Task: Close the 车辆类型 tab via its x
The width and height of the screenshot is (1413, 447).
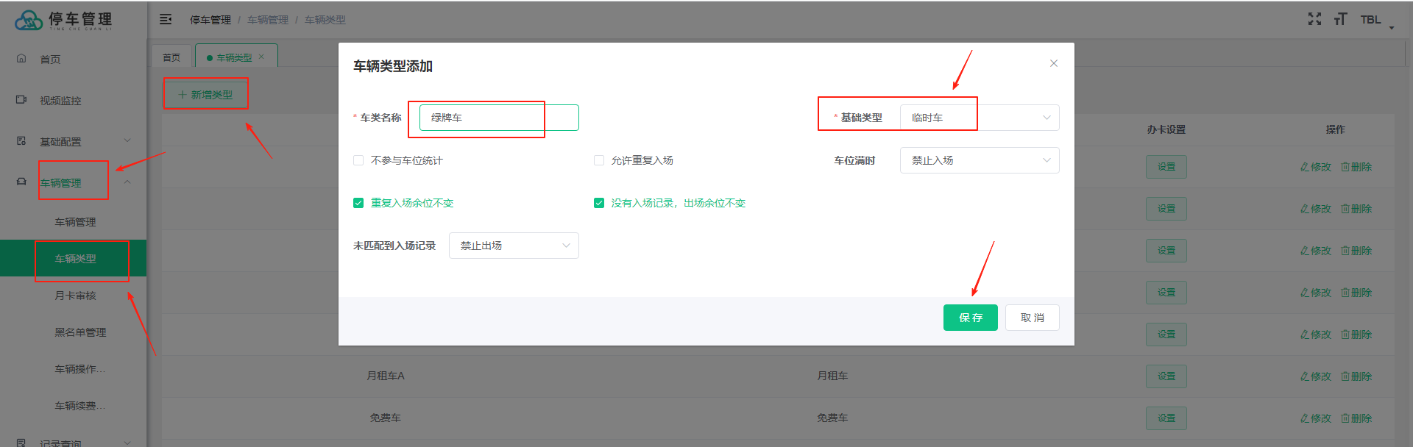Action: 261,57
